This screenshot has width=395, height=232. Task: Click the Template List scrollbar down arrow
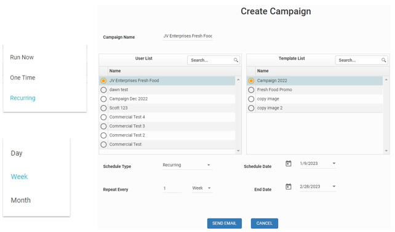point(386,151)
